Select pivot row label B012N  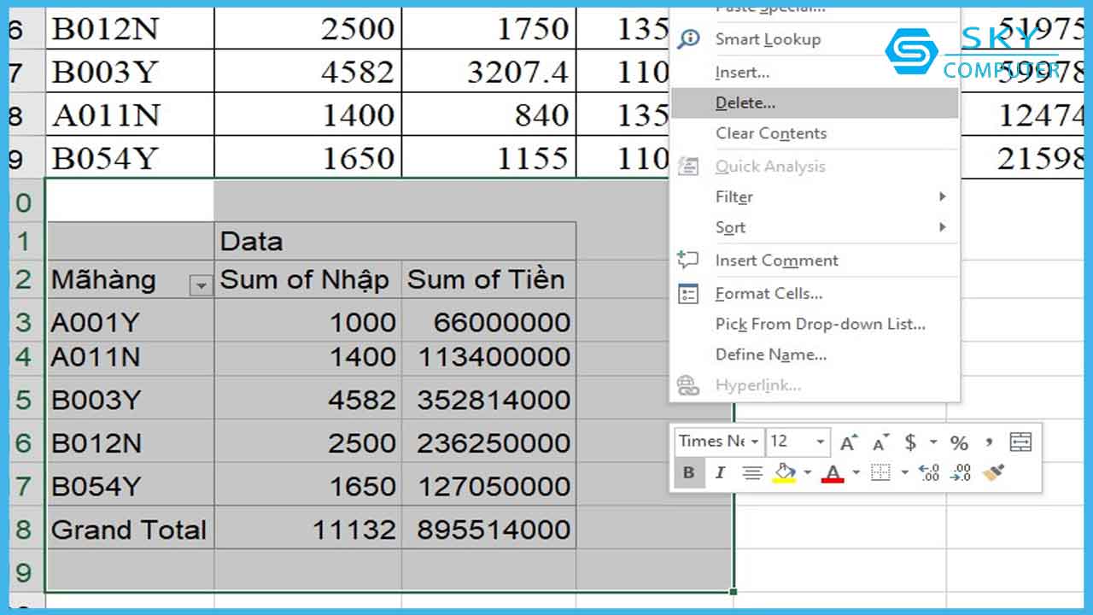click(x=130, y=442)
